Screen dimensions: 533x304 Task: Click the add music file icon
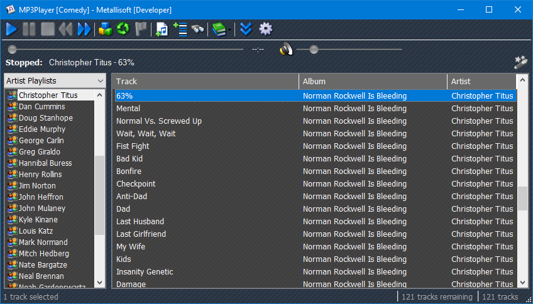pyautogui.click(x=162, y=29)
